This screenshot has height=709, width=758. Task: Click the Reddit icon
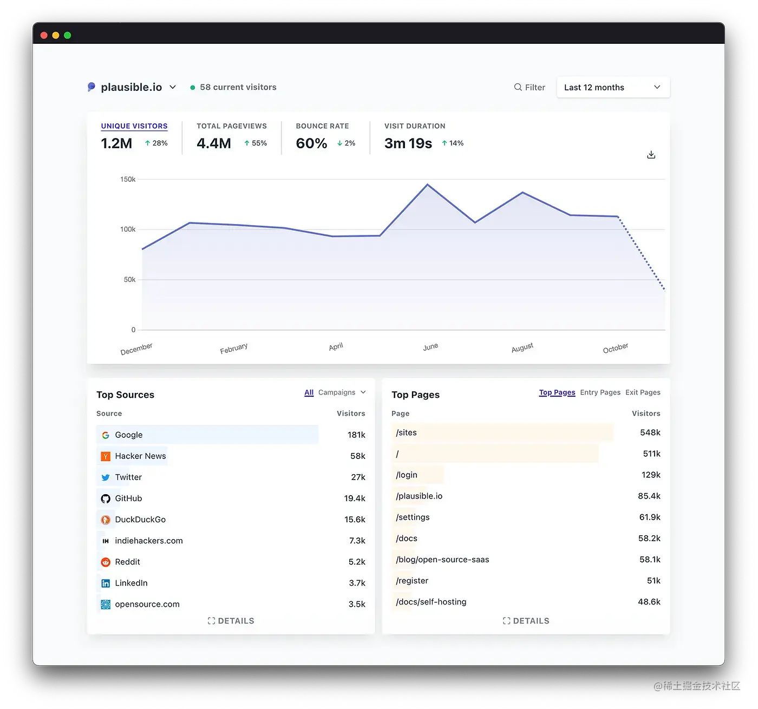106,562
